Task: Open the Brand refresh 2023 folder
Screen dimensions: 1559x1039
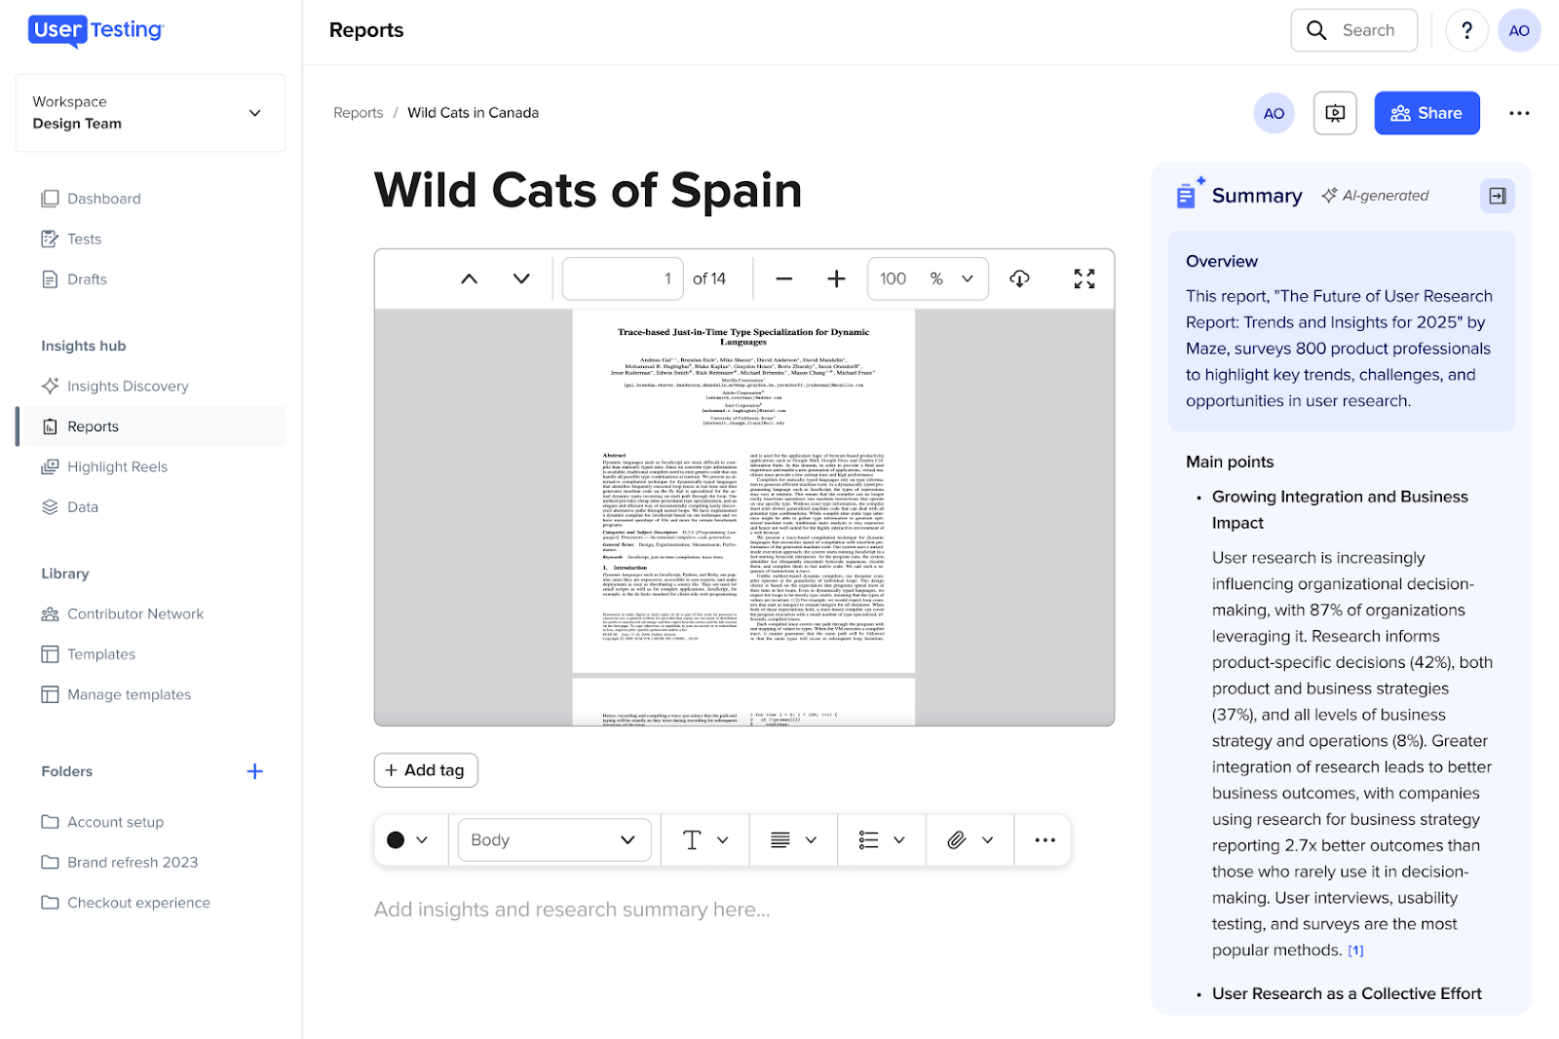Action: tap(133, 862)
